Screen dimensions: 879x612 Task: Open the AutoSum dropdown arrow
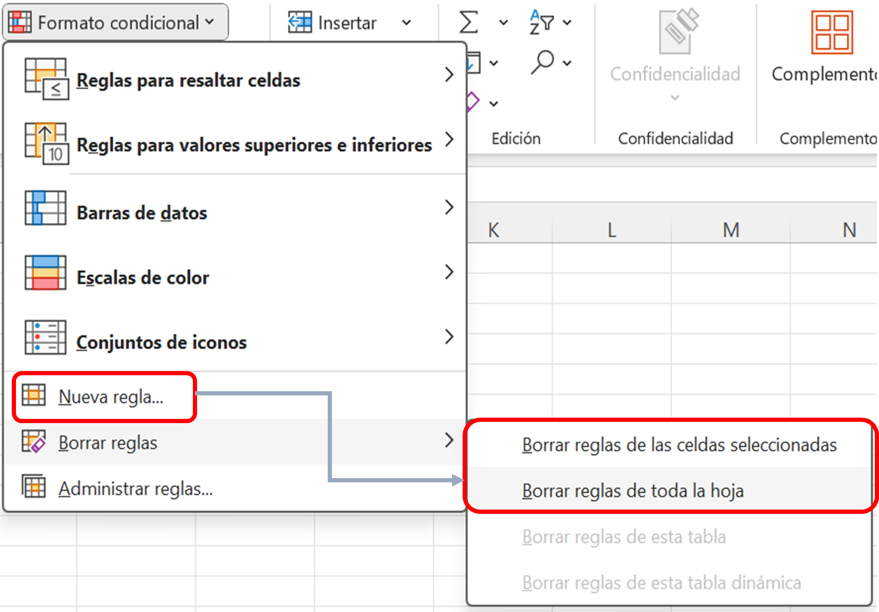503,22
